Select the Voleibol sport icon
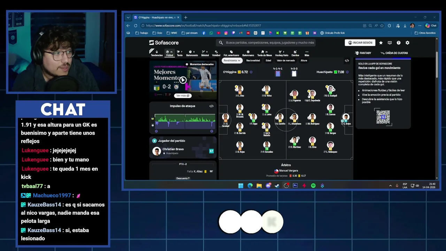This screenshot has height=251, width=446. tap(216, 53)
